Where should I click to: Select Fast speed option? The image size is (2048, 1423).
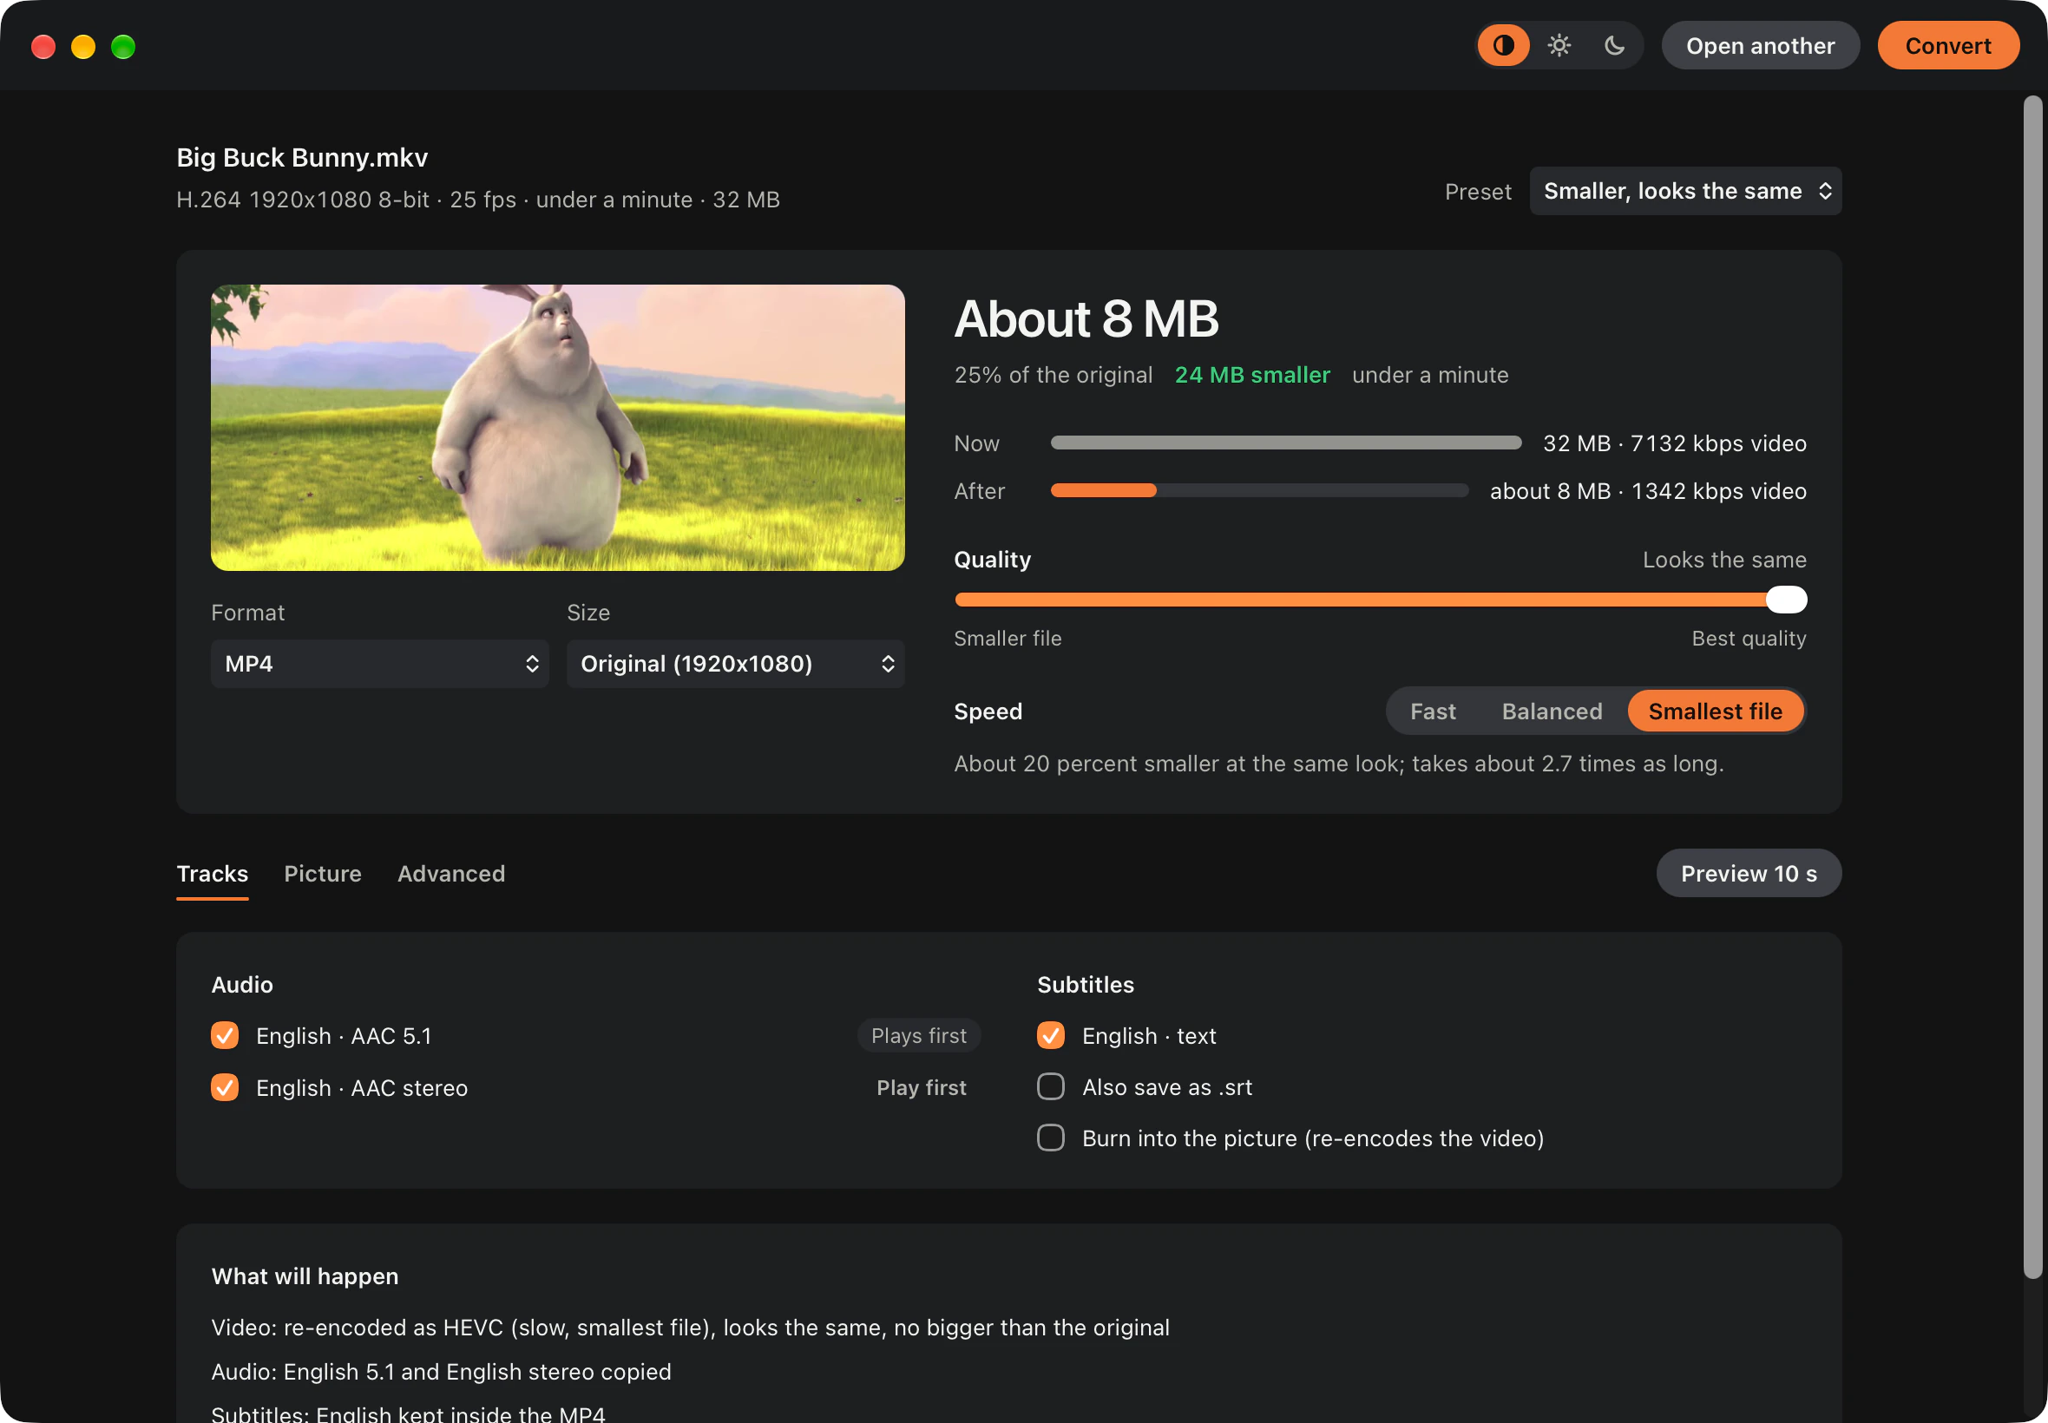coord(1433,711)
